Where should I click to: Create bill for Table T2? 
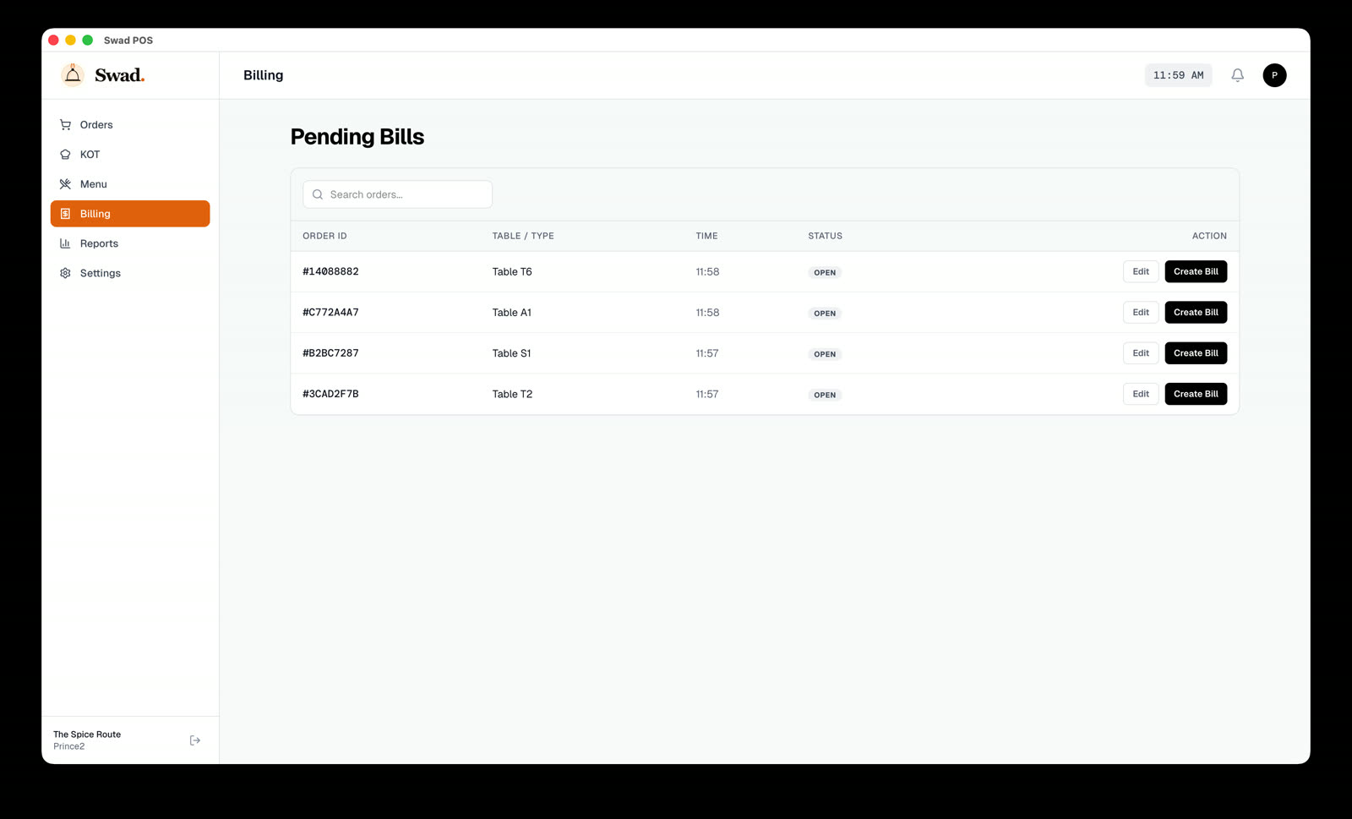click(x=1196, y=394)
